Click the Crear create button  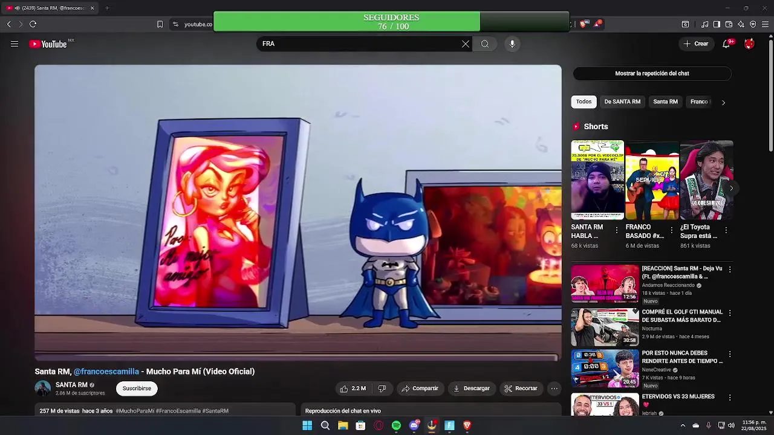(x=696, y=44)
